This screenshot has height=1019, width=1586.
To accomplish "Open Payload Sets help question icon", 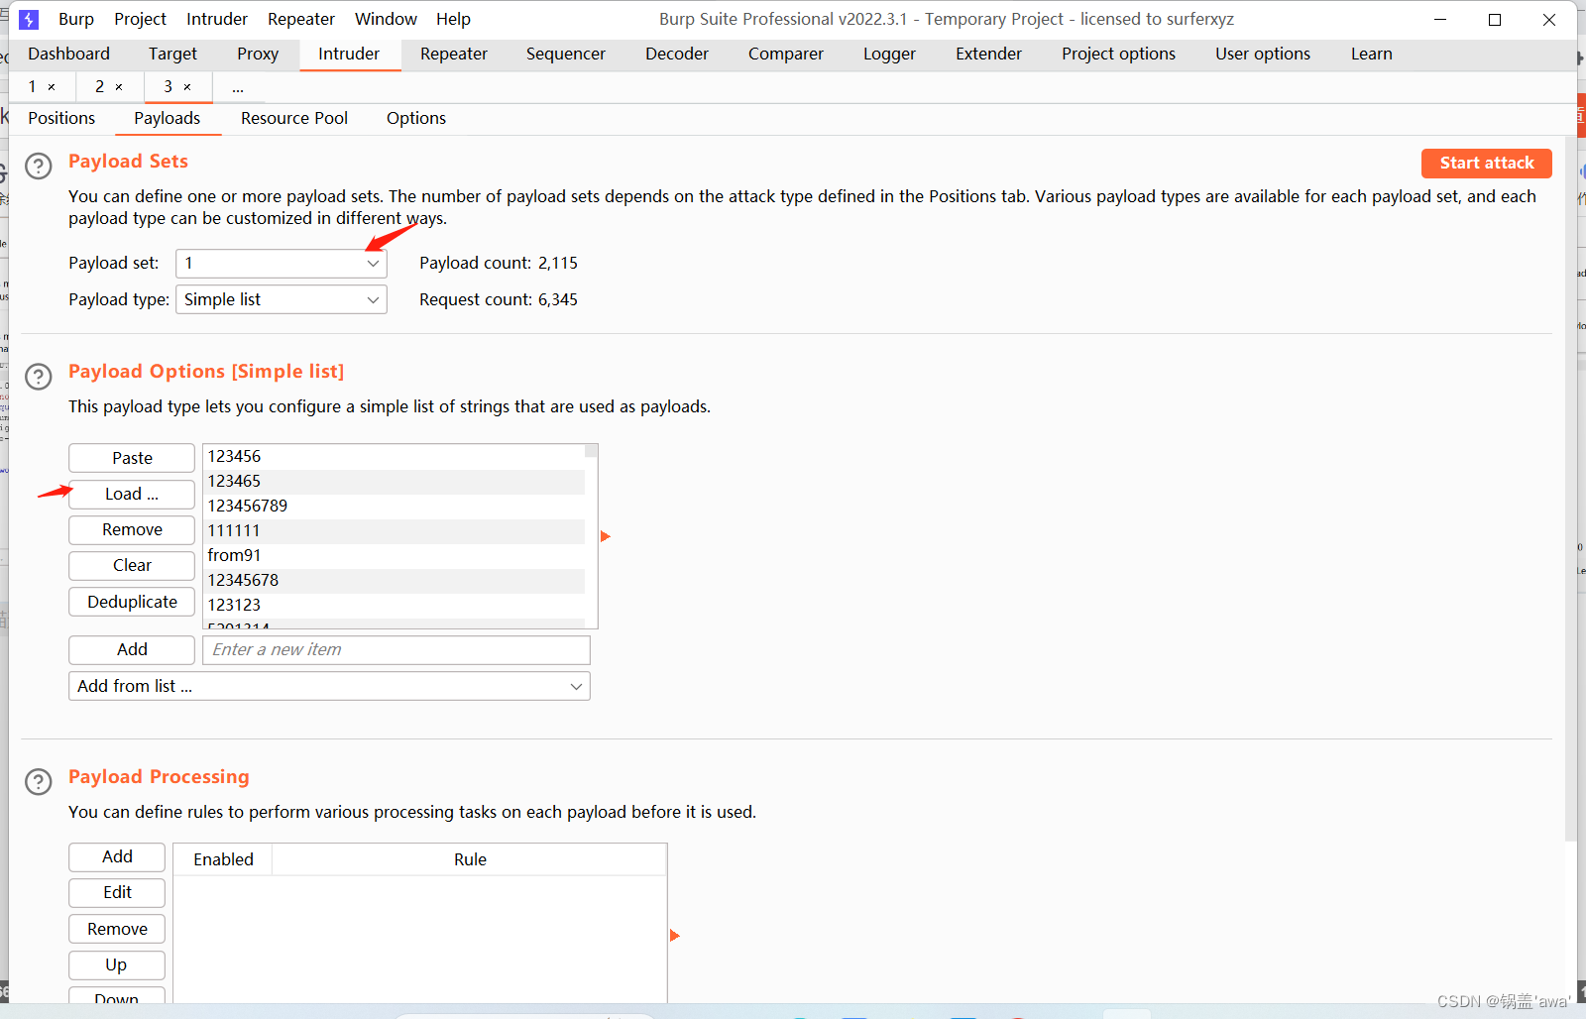I will (38, 166).
